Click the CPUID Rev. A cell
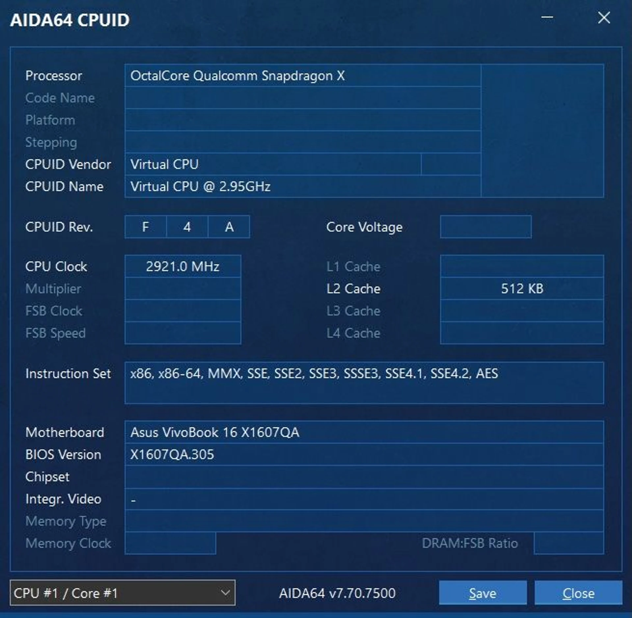 (x=229, y=227)
